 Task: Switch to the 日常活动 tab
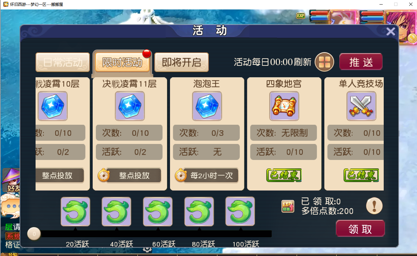point(63,62)
